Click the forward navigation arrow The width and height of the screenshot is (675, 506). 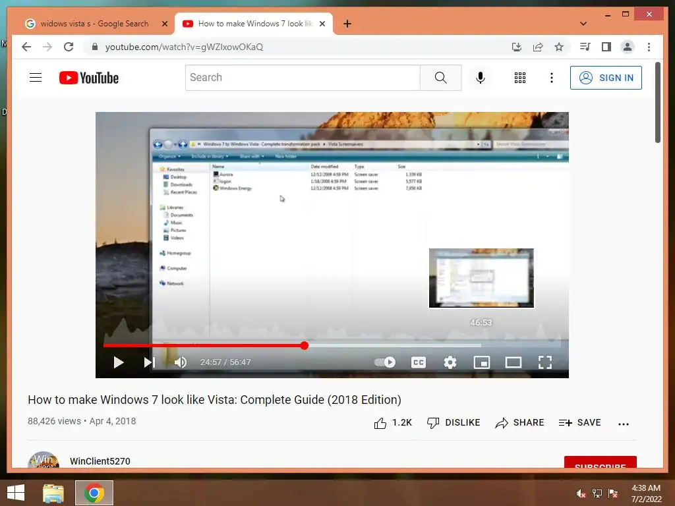point(47,47)
